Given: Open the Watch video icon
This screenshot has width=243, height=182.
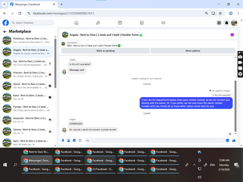Looking at the screenshot, I should pyautogui.click(x=120, y=23).
